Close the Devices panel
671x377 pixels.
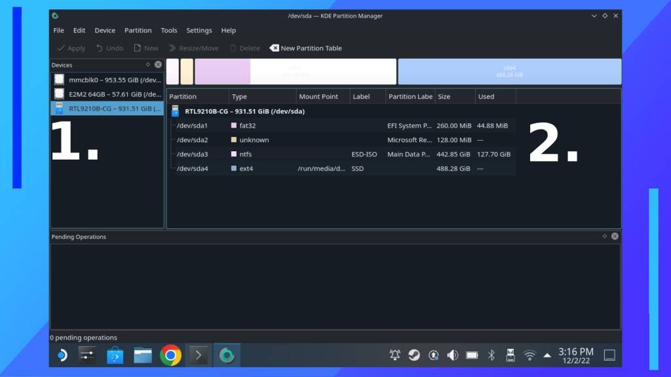[x=159, y=65]
